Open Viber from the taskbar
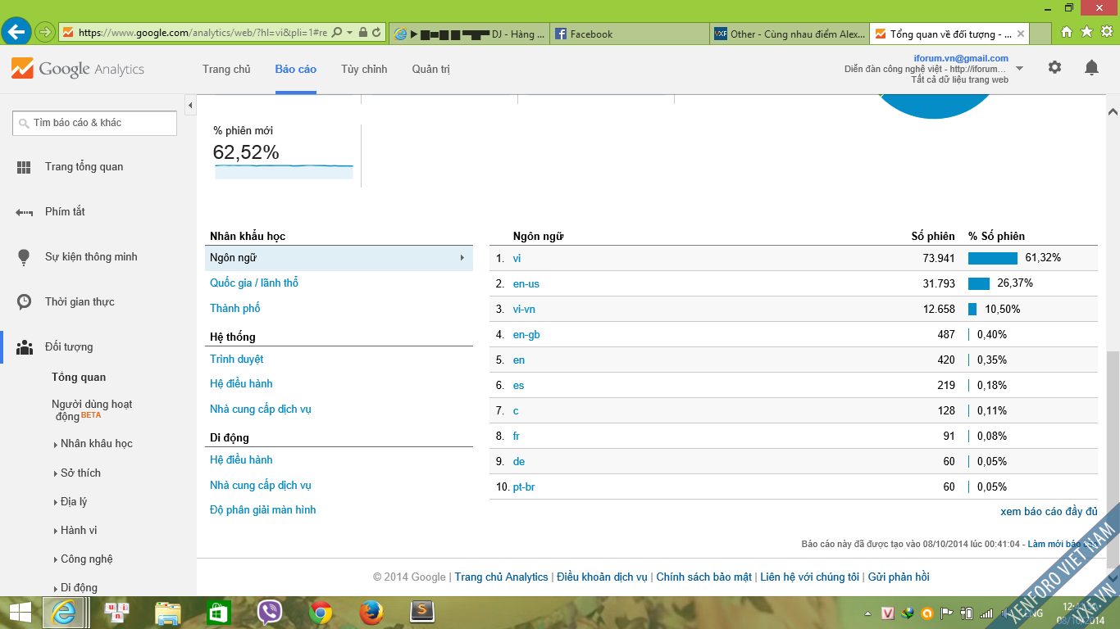This screenshot has height=629, width=1120. 270,613
